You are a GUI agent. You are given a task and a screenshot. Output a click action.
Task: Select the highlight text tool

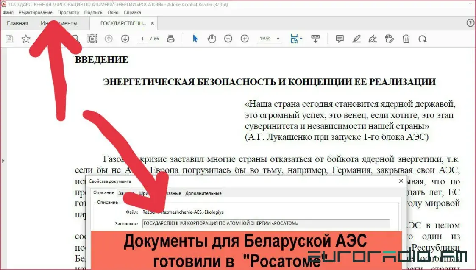356,39
